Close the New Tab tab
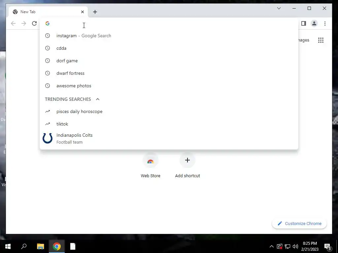Screen dimensions: 338x253 82,12
